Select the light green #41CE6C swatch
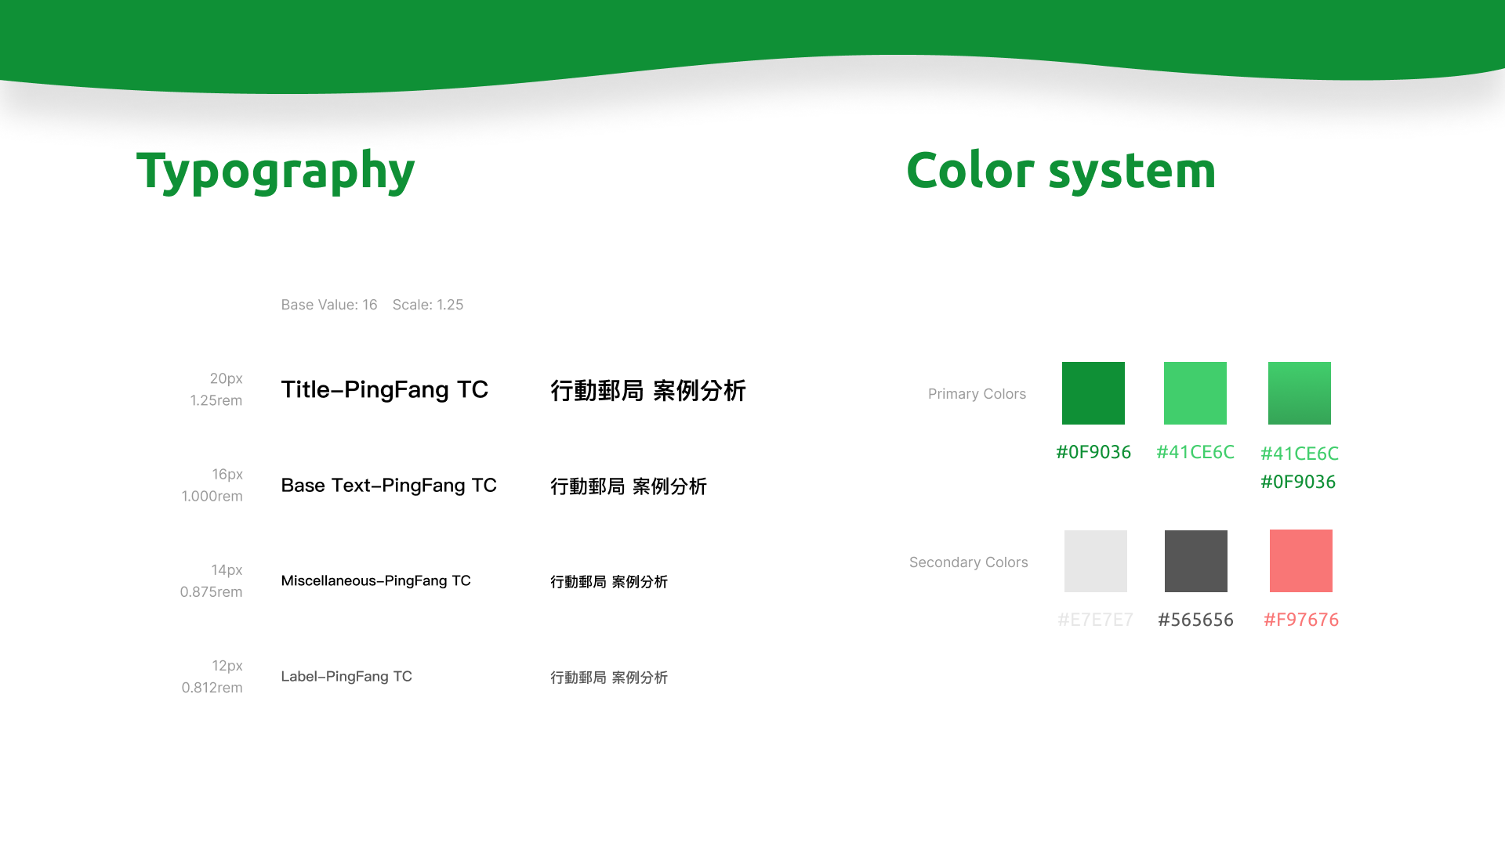Image resolution: width=1505 pixels, height=846 pixels. pyautogui.click(x=1195, y=392)
